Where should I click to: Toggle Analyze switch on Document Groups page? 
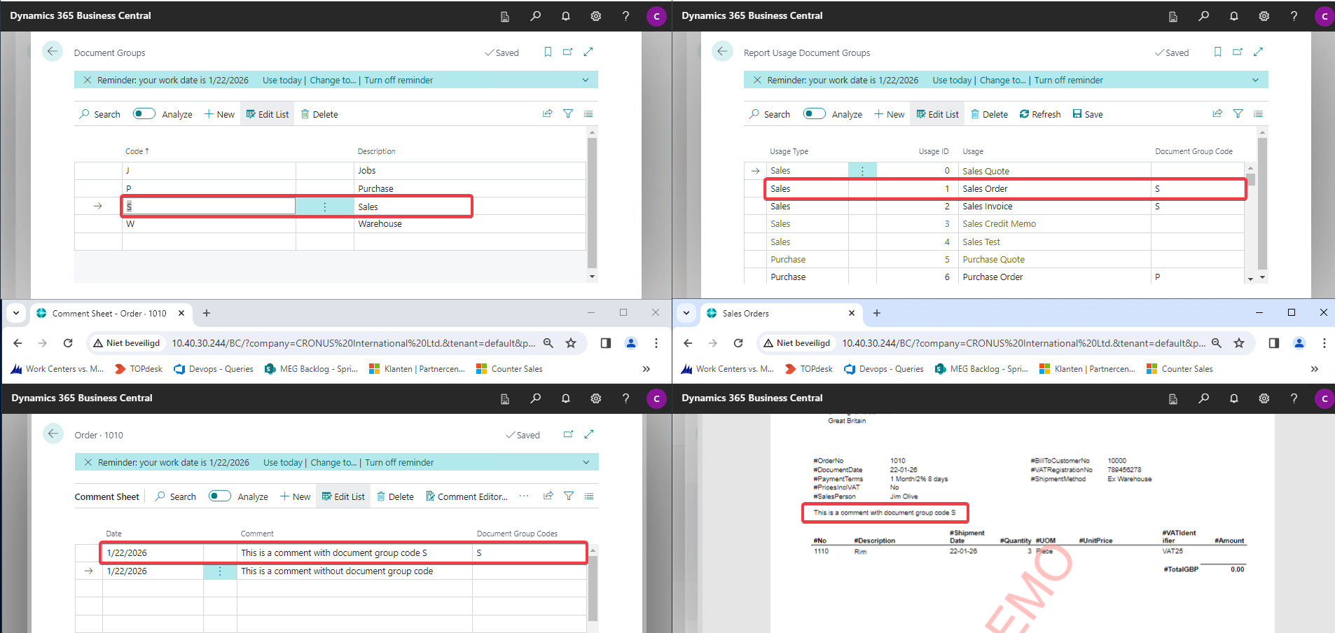[x=144, y=113]
